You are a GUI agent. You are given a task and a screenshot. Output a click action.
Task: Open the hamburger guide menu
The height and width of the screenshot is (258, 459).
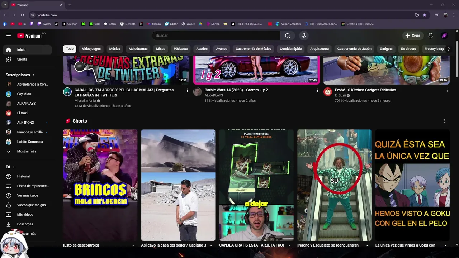[x=9, y=35]
